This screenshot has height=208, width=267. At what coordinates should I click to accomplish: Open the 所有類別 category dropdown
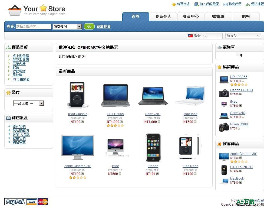[67, 27]
